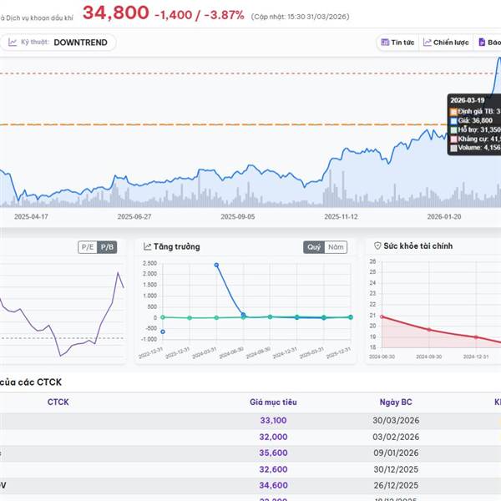Open the 33,100 target price entry
This screenshot has height=501, width=501.
pyautogui.click(x=273, y=421)
